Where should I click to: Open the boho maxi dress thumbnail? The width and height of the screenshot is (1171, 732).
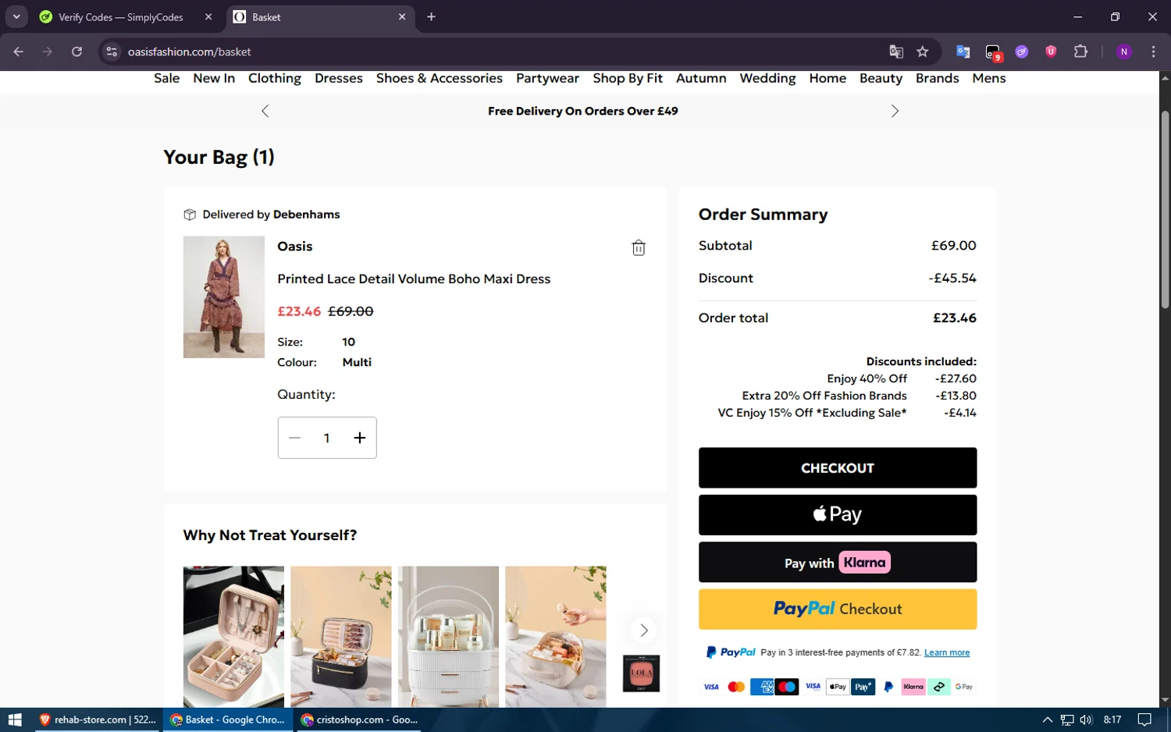[224, 297]
